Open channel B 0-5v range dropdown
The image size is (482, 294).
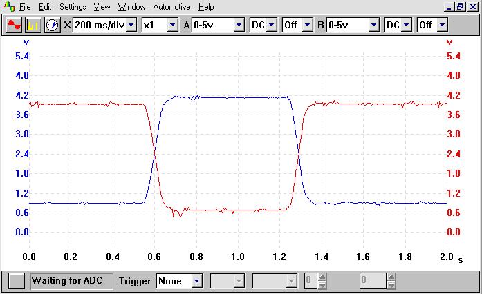373,25
